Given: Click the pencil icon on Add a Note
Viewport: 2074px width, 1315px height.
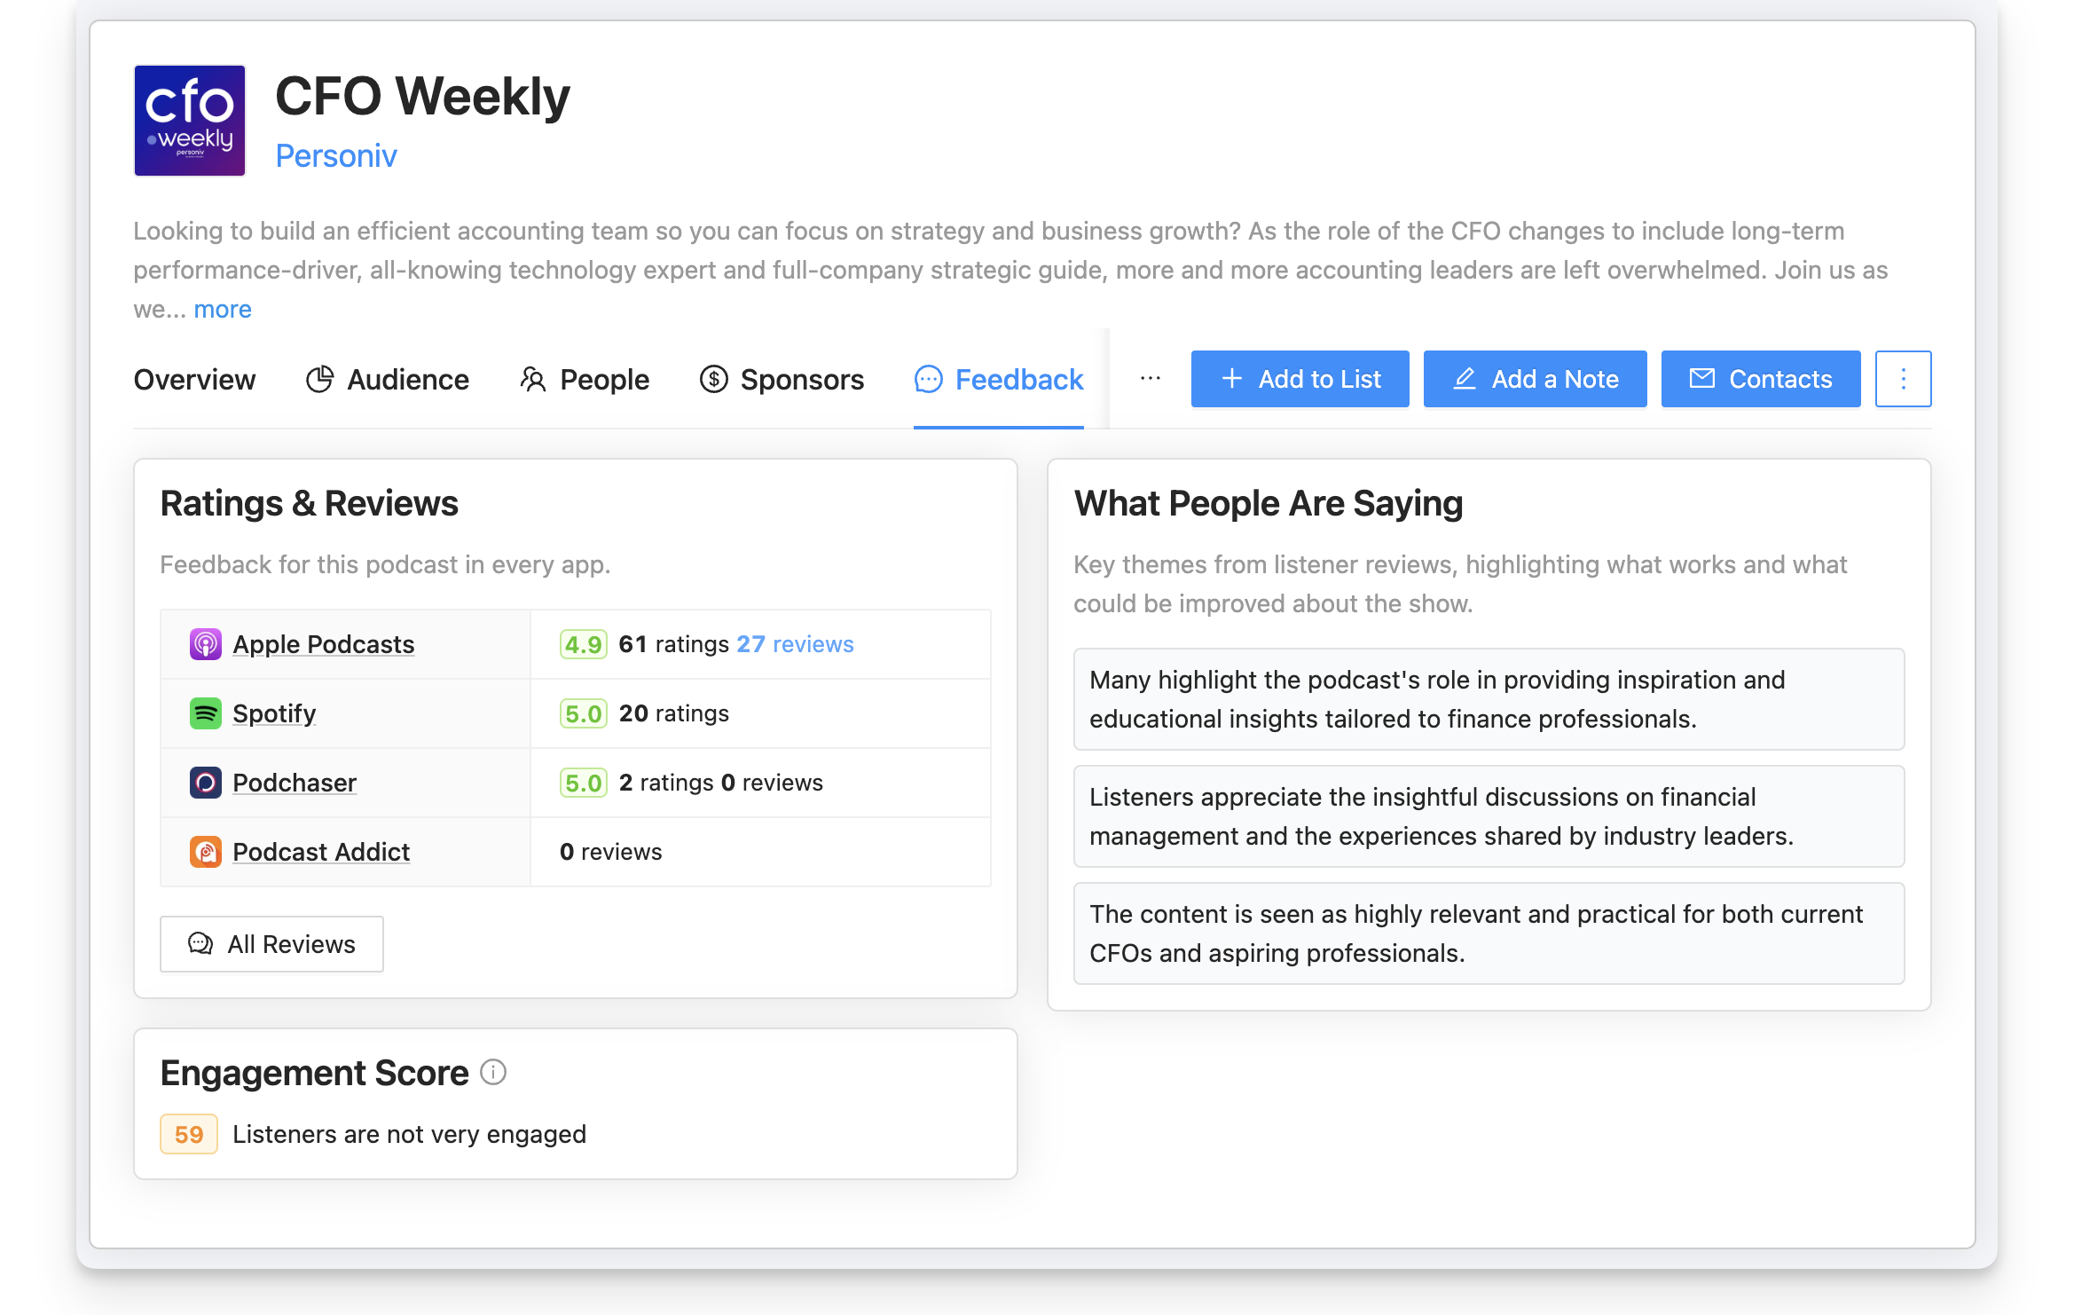Looking at the screenshot, I should pyautogui.click(x=1464, y=379).
